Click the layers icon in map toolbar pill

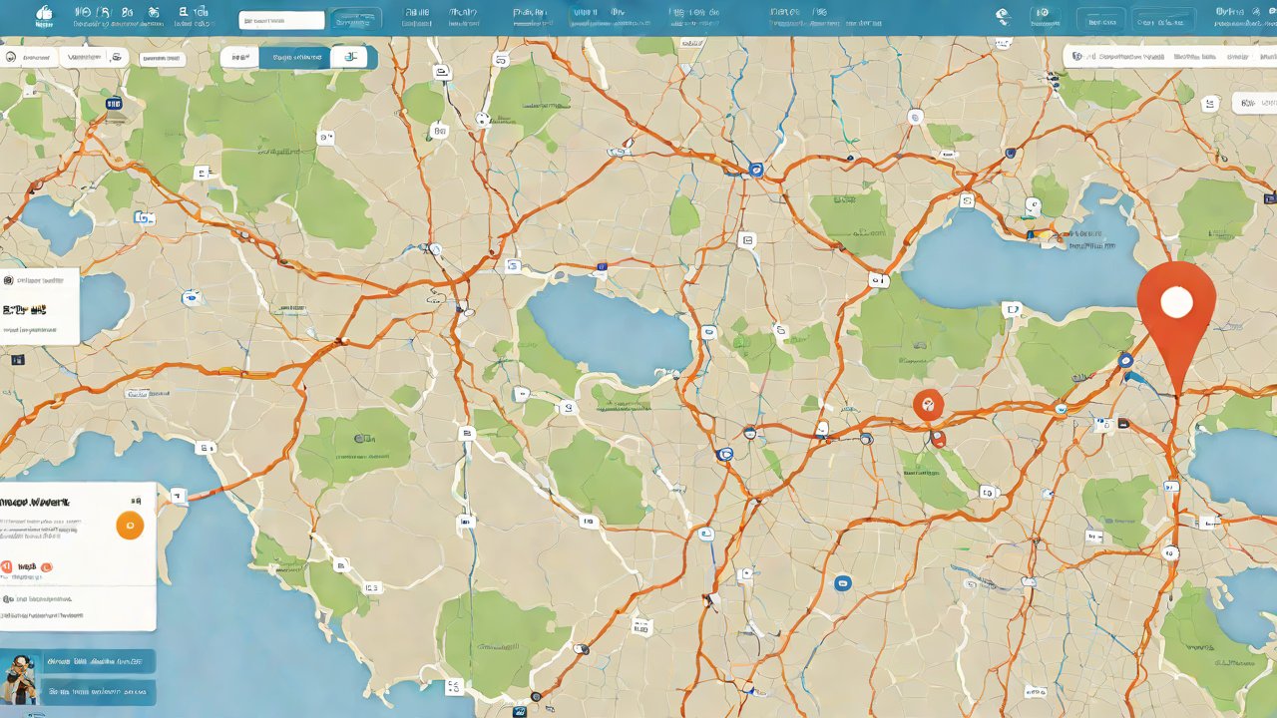pos(349,58)
